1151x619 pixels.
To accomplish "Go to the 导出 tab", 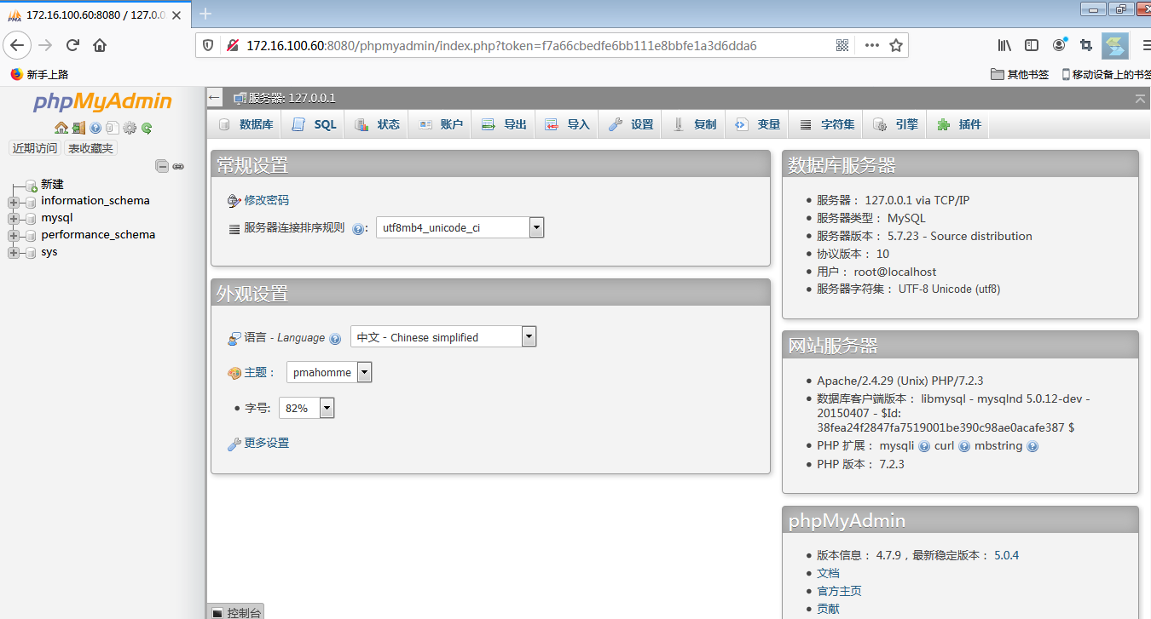I will [x=504, y=124].
